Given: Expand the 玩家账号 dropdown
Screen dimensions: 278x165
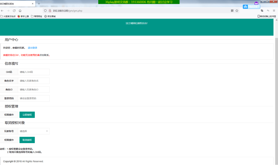Looking at the screenshot, I should pos(34,131).
